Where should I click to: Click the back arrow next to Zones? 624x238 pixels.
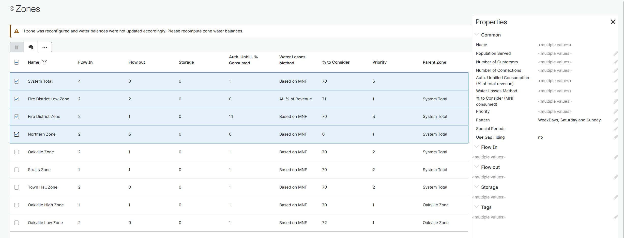click(x=12, y=9)
